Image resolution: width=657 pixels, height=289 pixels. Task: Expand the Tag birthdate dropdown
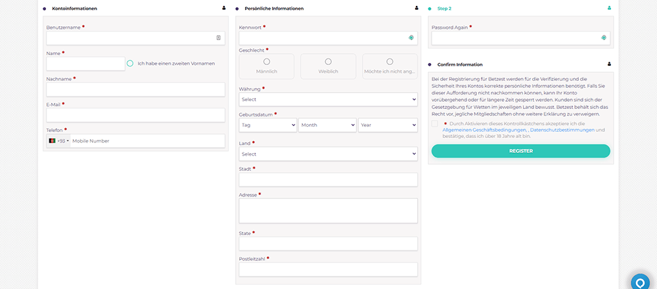(267, 125)
